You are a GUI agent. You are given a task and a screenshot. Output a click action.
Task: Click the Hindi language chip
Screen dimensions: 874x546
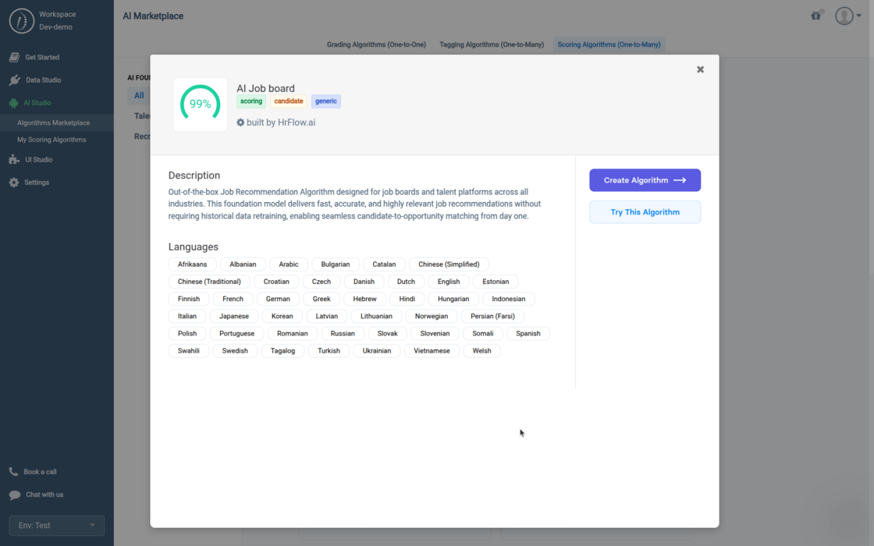point(407,299)
